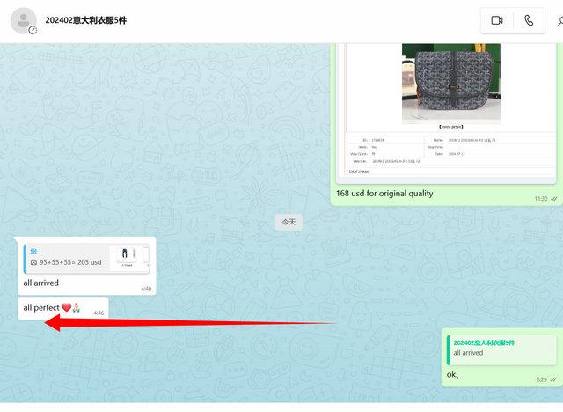Start a video call with this contact

pos(497,20)
